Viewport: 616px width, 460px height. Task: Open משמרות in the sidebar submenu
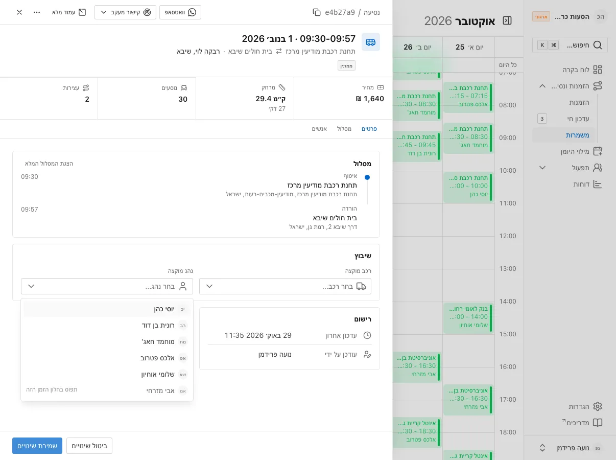pos(564,135)
